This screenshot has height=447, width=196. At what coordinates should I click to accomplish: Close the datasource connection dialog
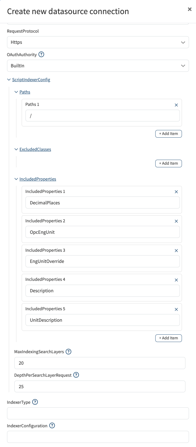[x=190, y=9]
